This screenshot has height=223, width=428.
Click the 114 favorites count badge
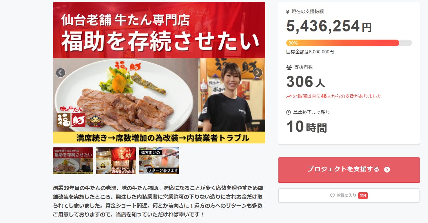click(x=363, y=195)
